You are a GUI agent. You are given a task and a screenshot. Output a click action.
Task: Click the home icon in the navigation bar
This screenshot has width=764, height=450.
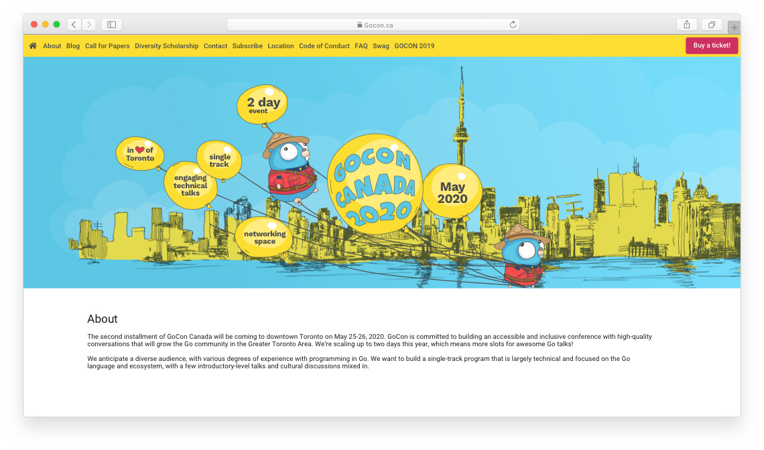click(x=32, y=46)
